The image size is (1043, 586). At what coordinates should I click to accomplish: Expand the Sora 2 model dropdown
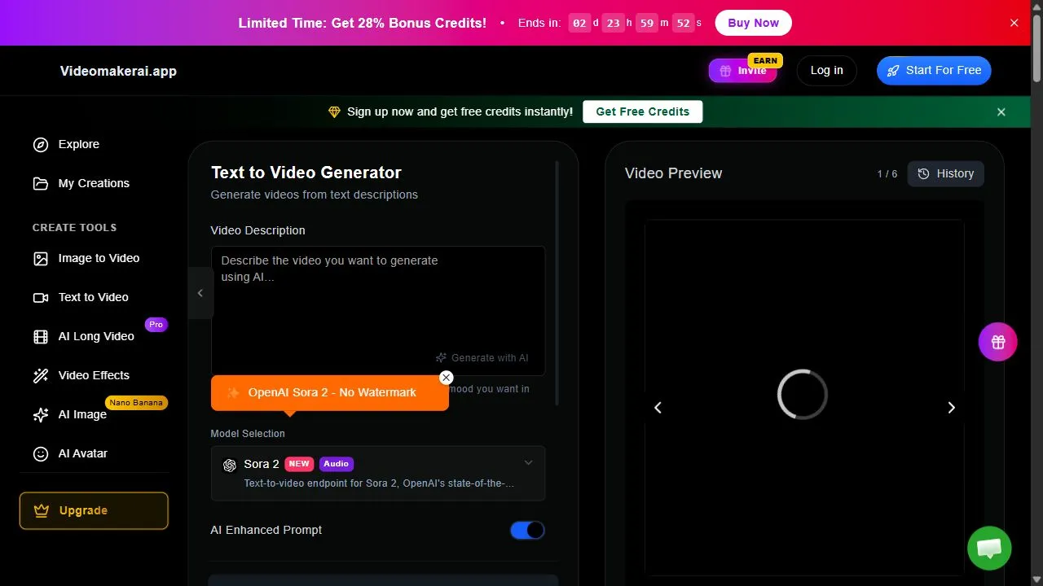point(378,473)
